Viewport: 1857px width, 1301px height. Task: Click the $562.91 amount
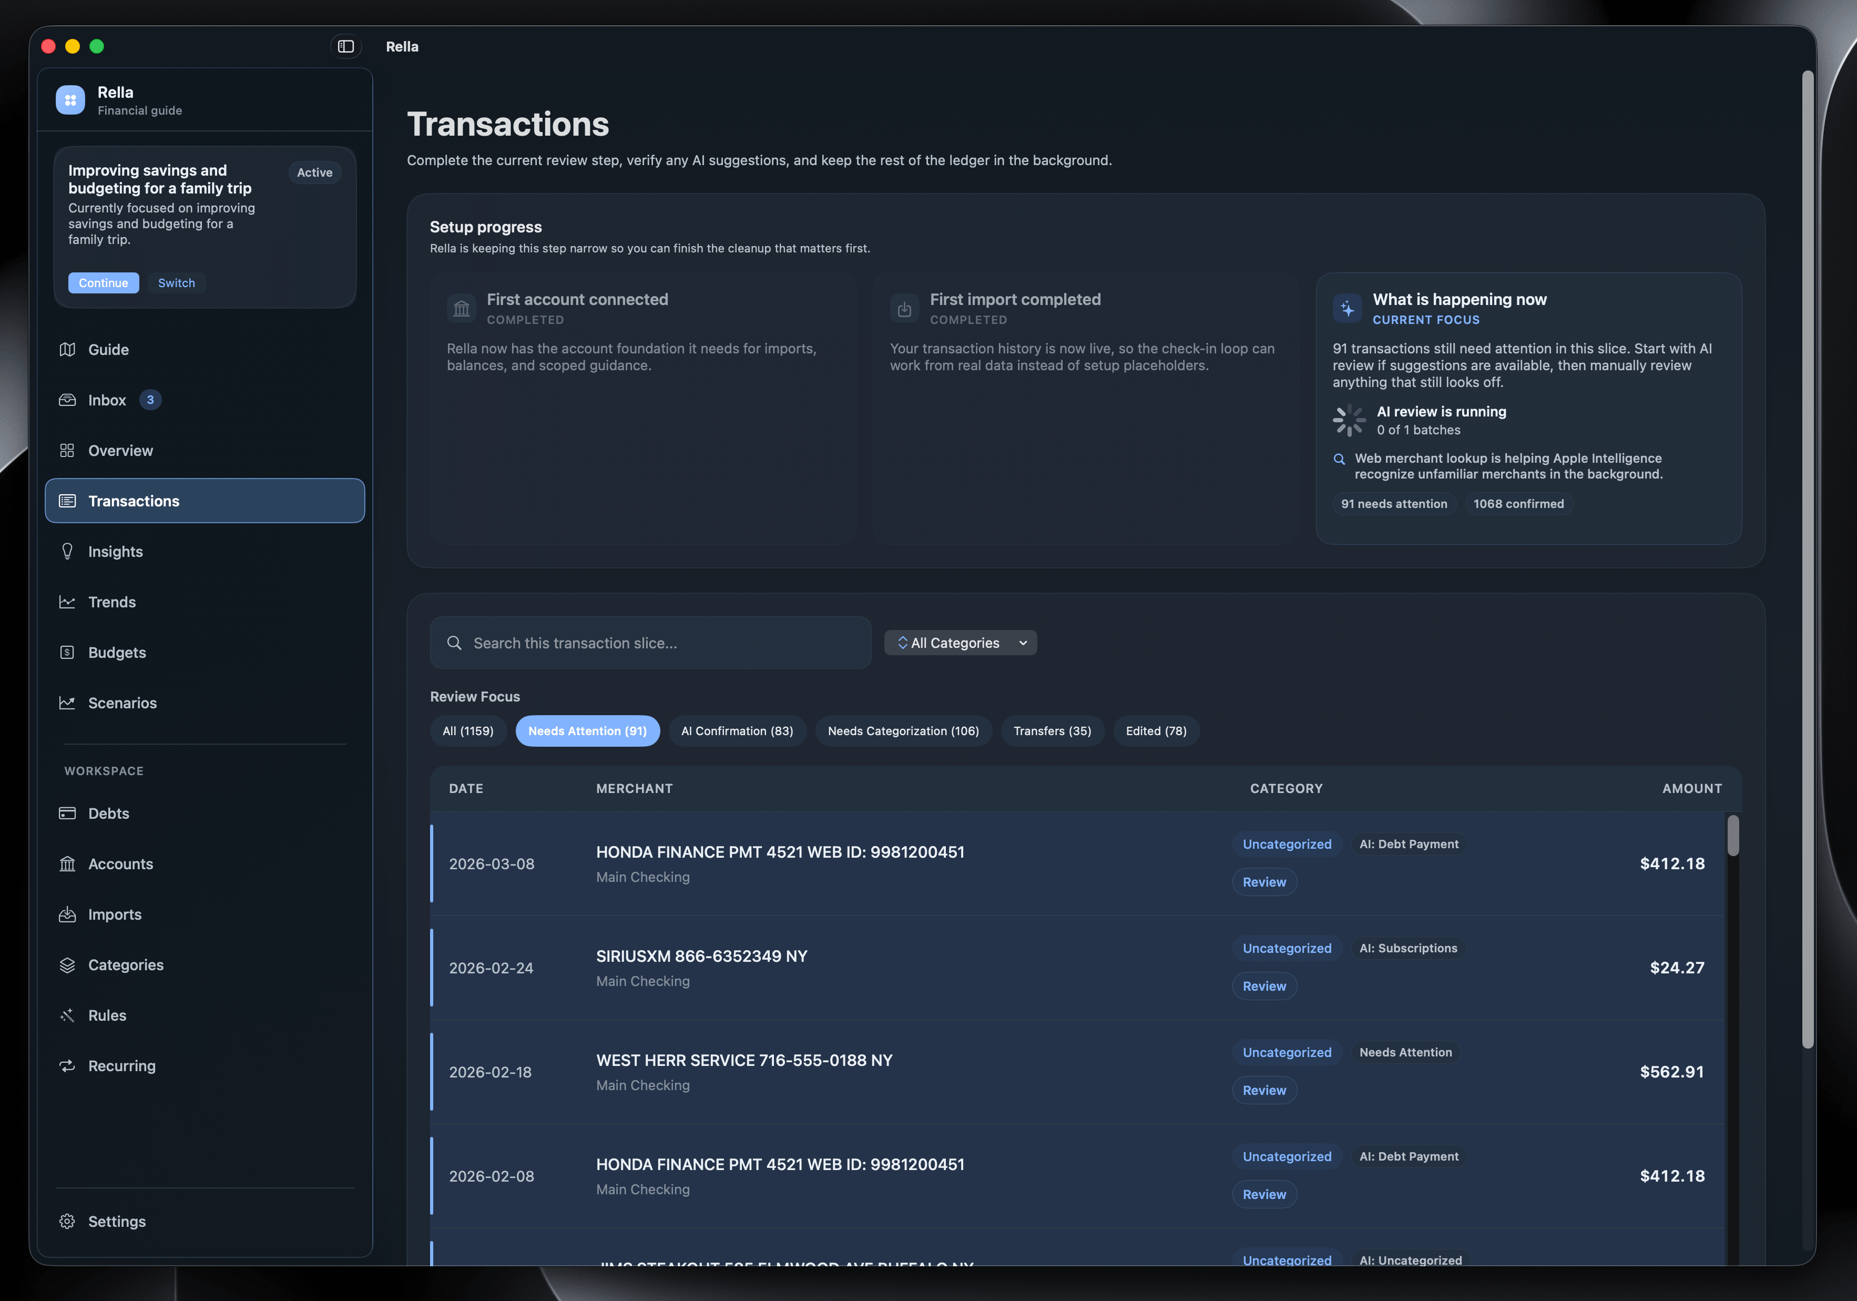(x=1672, y=1071)
